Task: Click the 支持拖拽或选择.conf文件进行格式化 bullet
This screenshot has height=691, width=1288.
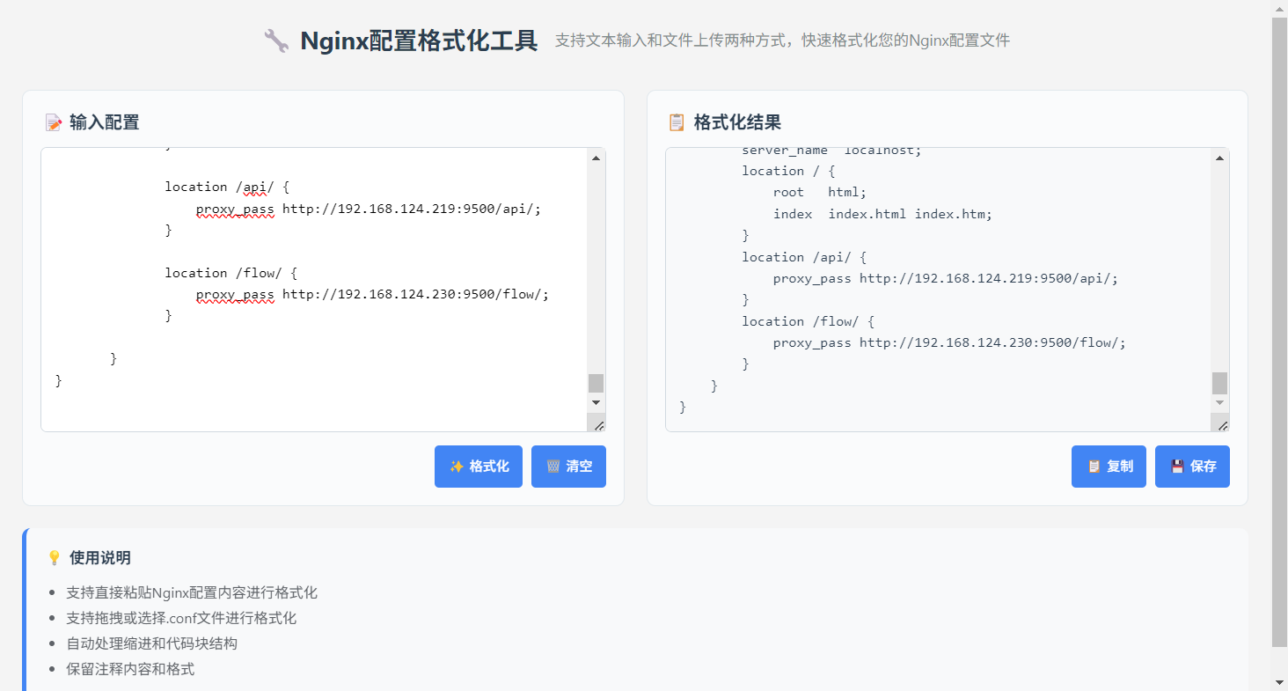Action: pos(181,618)
